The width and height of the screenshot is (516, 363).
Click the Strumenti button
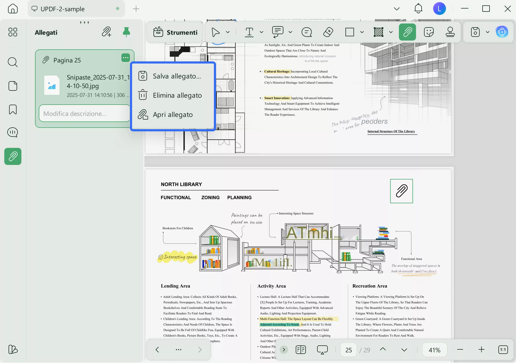[x=175, y=32]
